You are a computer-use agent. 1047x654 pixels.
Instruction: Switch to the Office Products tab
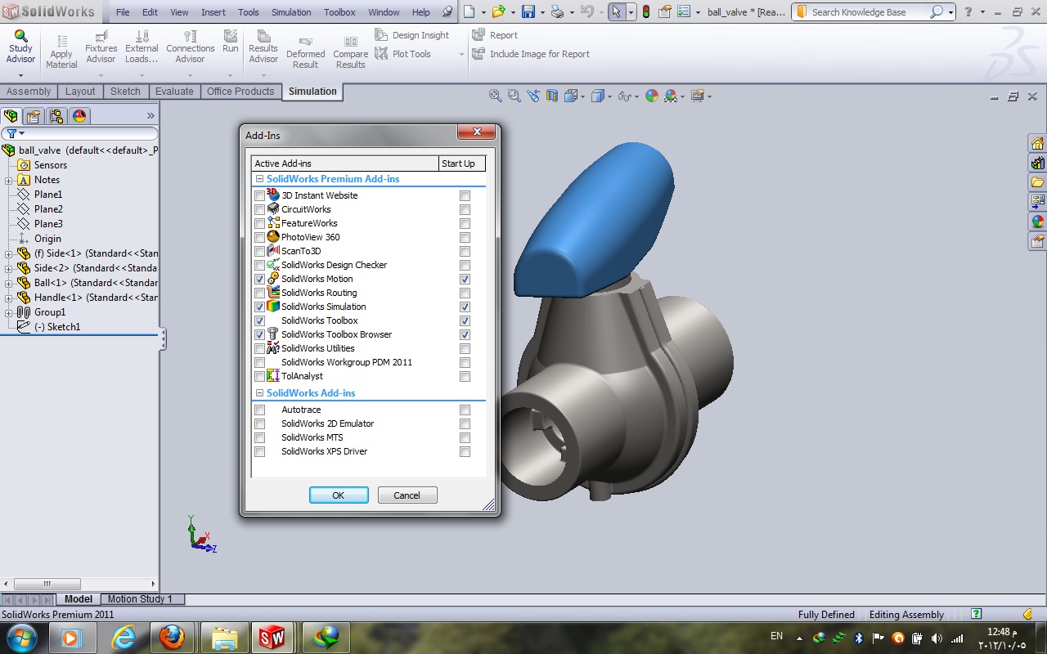click(240, 92)
